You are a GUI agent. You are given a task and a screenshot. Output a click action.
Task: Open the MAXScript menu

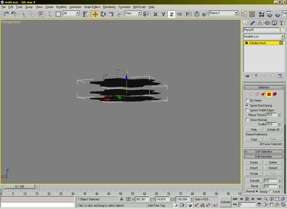pyautogui.click(x=139, y=7)
